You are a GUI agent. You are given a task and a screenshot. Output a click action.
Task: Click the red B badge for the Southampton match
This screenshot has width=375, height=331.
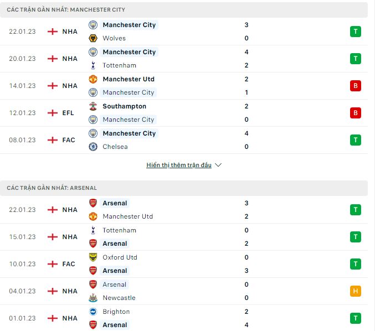pos(356,113)
